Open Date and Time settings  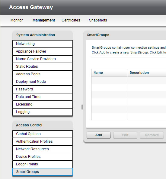[x=43, y=97]
